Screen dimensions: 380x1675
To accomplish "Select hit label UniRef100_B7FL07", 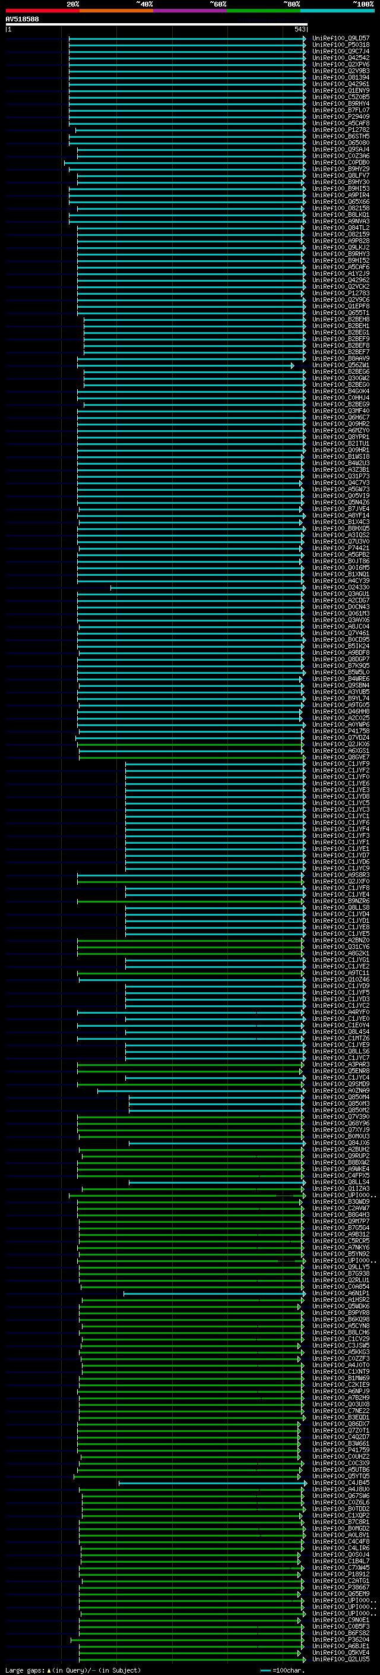I will [x=340, y=110].
